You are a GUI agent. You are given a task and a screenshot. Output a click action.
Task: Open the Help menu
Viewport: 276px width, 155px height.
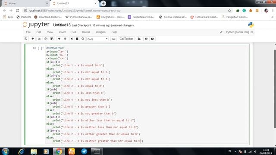[114, 32]
